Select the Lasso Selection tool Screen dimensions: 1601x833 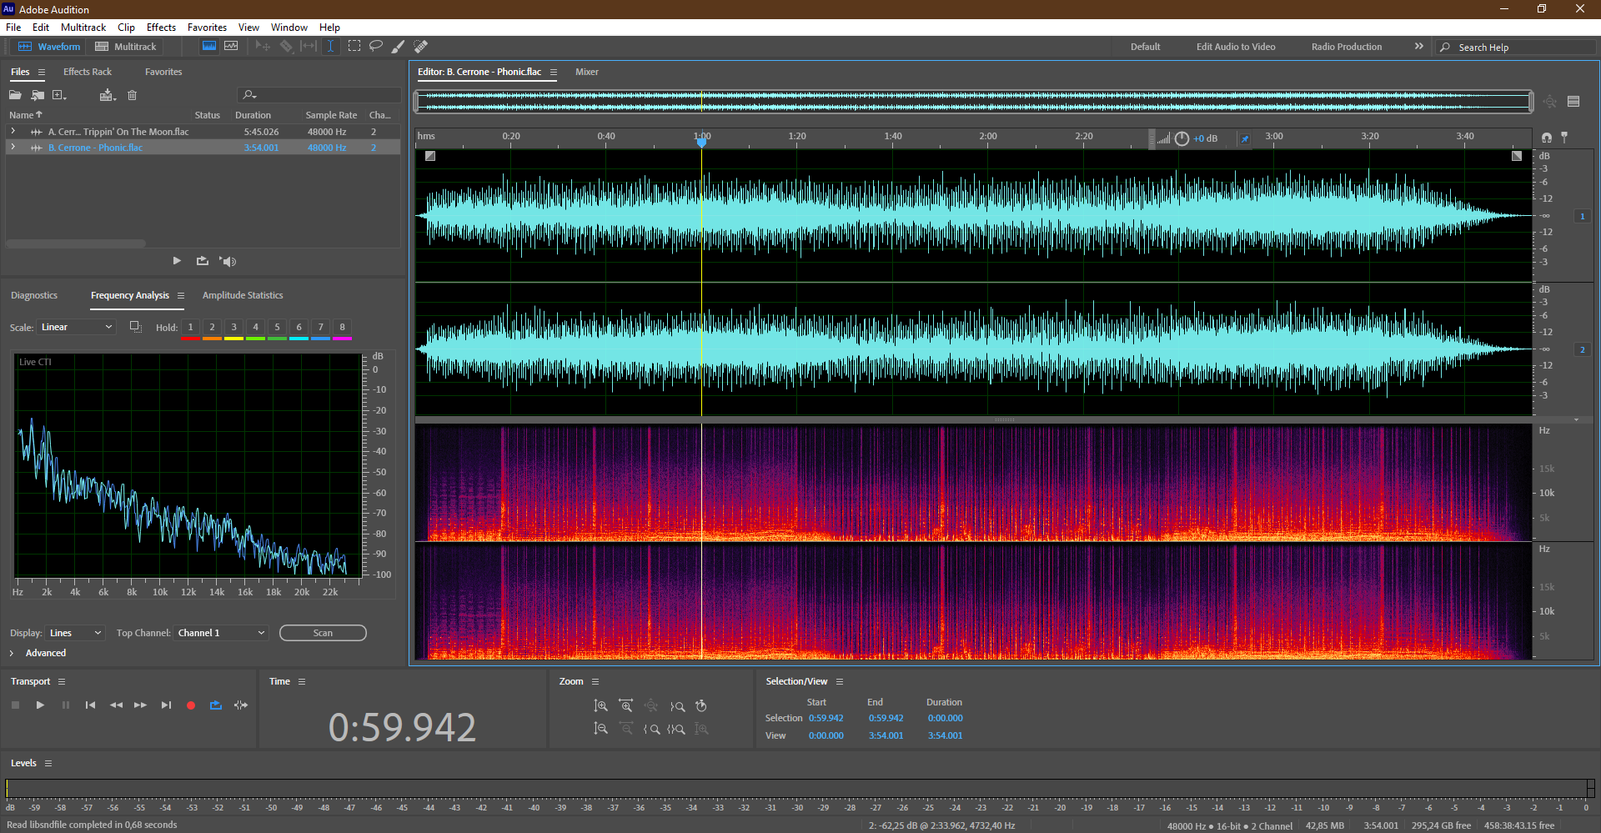point(376,47)
